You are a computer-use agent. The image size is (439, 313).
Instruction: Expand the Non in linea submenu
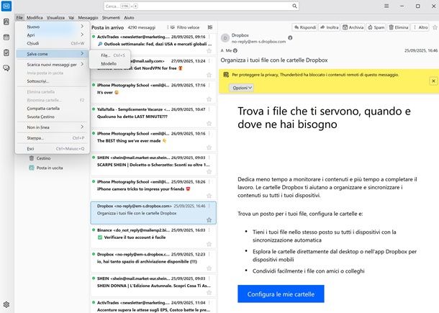point(52,127)
